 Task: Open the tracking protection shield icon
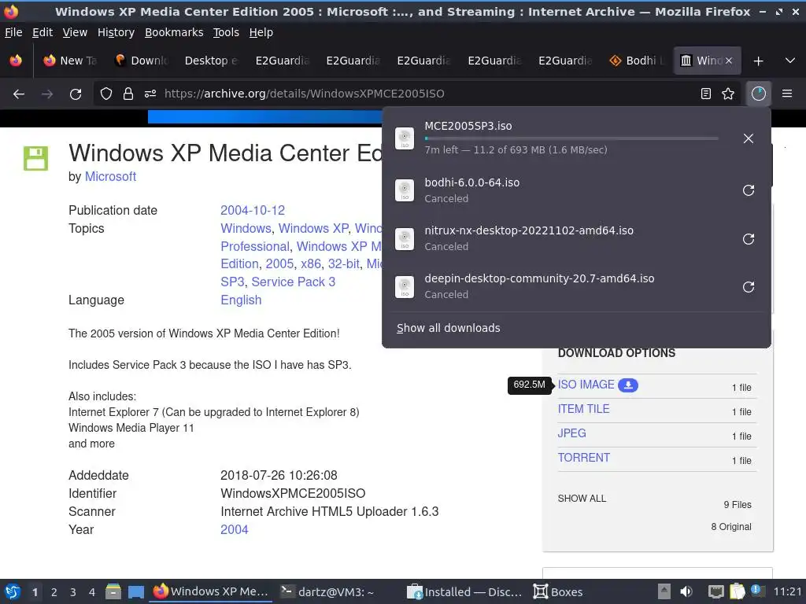click(x=106, y=94)
